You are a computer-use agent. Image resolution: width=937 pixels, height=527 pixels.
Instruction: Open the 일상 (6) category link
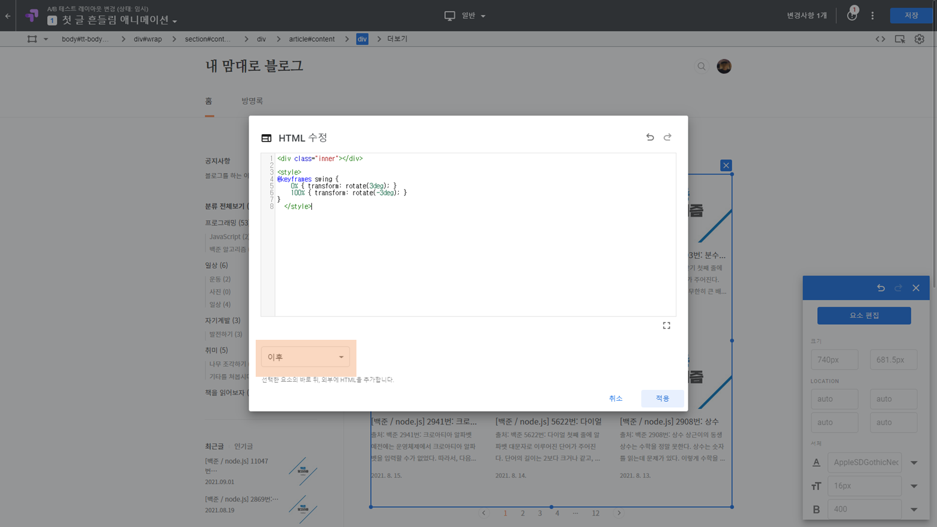coord(216,265)
